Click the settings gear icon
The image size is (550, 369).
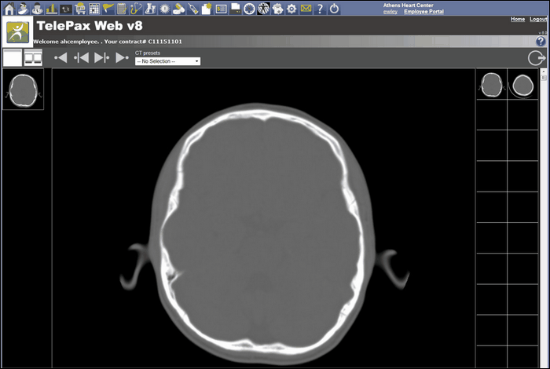pos(291,9)
